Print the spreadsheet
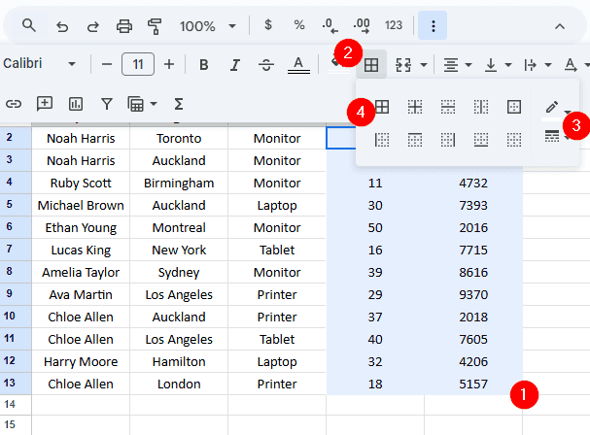This screenshot has width=590, height=435. (124, 26)
